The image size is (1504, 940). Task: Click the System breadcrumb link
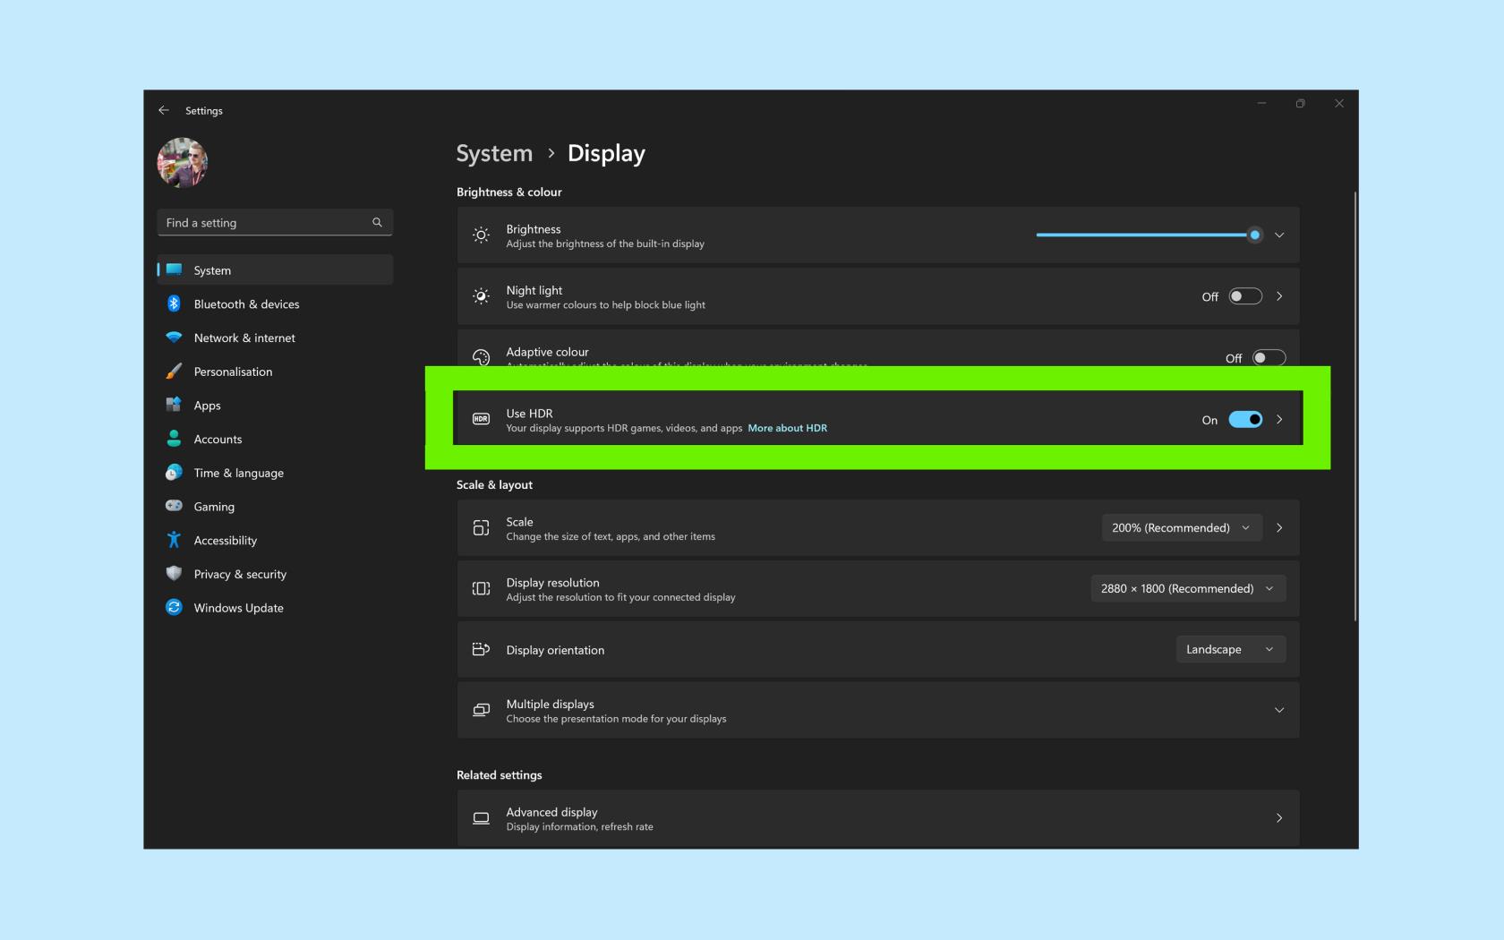coord(494,153)
